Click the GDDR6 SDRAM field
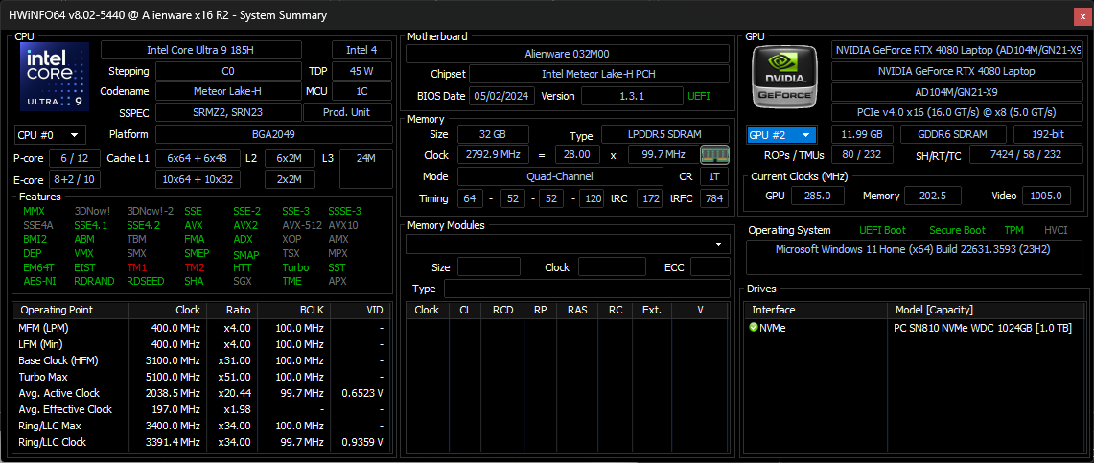This screenshot has width=1094, height=463. [x=953, y=134]
